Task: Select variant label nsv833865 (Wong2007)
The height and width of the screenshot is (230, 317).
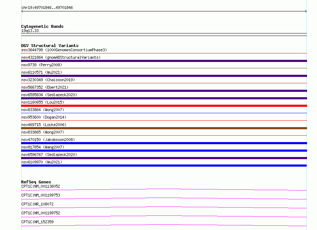Action: point(43,132)
